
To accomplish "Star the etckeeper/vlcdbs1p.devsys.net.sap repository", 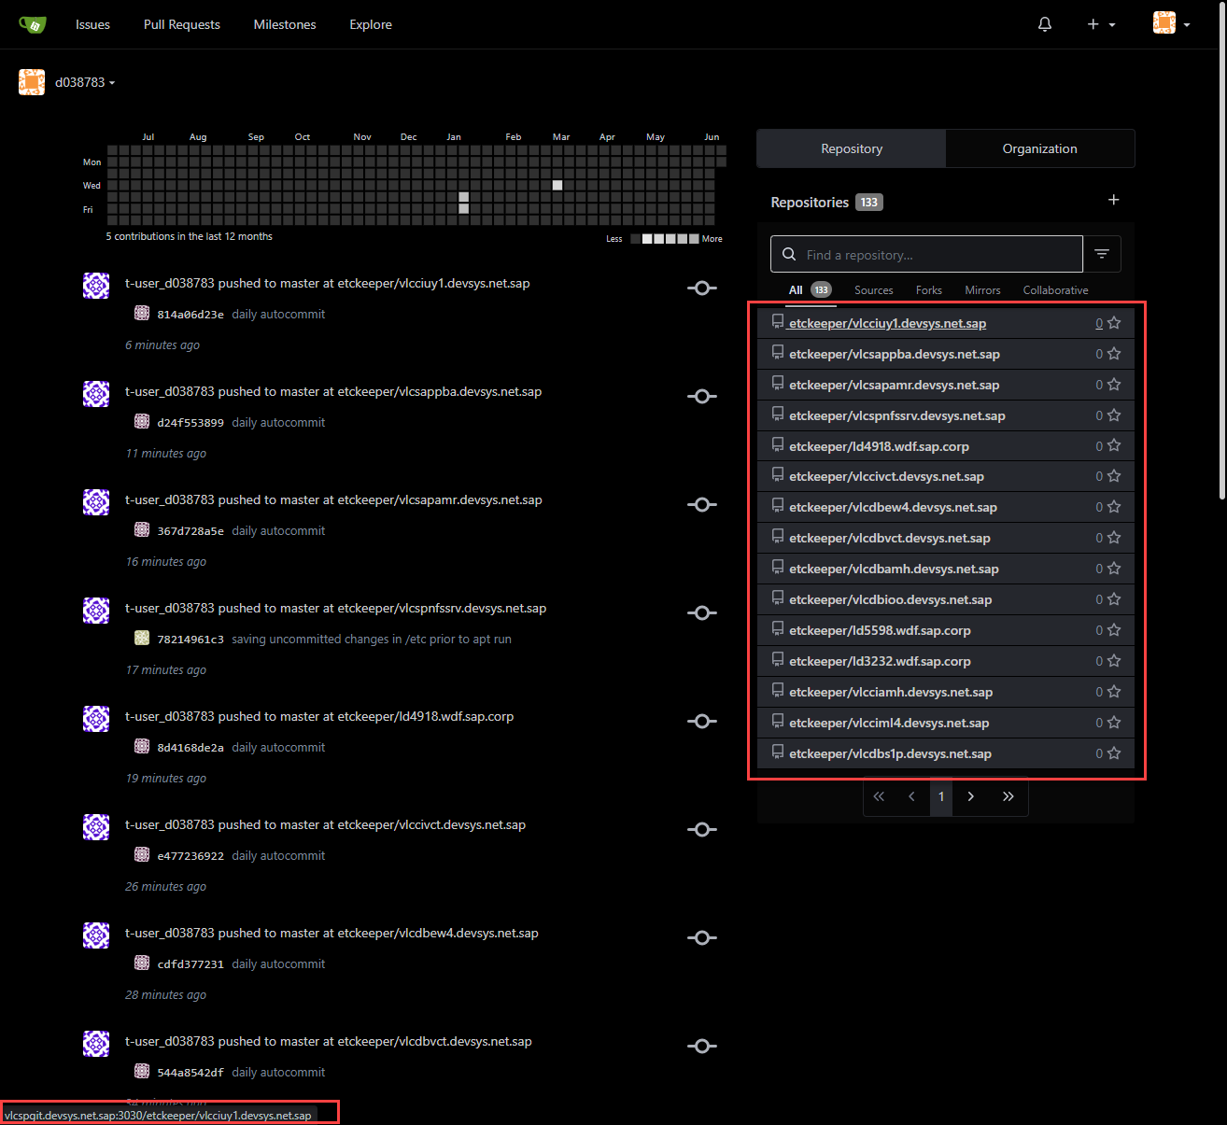I will pyautogui.click(x=1114, y=753).
